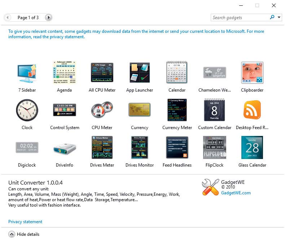Select the Feed Headlines gadget
The height and width of the screenshot is (243, 285).
(x=177, y=147)
